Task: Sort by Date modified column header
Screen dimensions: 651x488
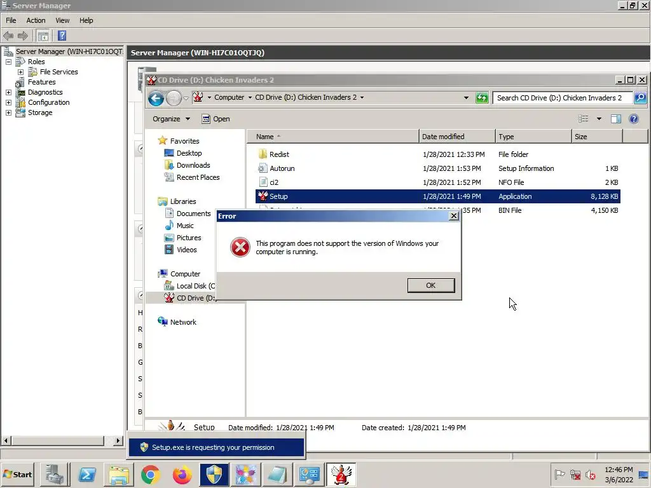Action: point(457,137)
